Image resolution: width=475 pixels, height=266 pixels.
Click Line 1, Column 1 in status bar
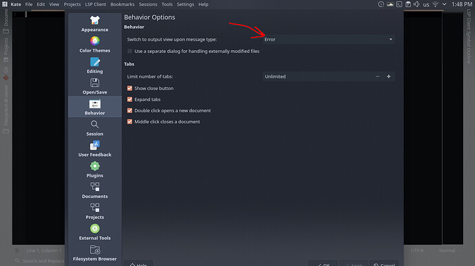(43, 251)
